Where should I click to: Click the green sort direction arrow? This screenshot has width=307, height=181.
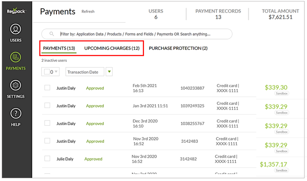(x=109, y=72)
